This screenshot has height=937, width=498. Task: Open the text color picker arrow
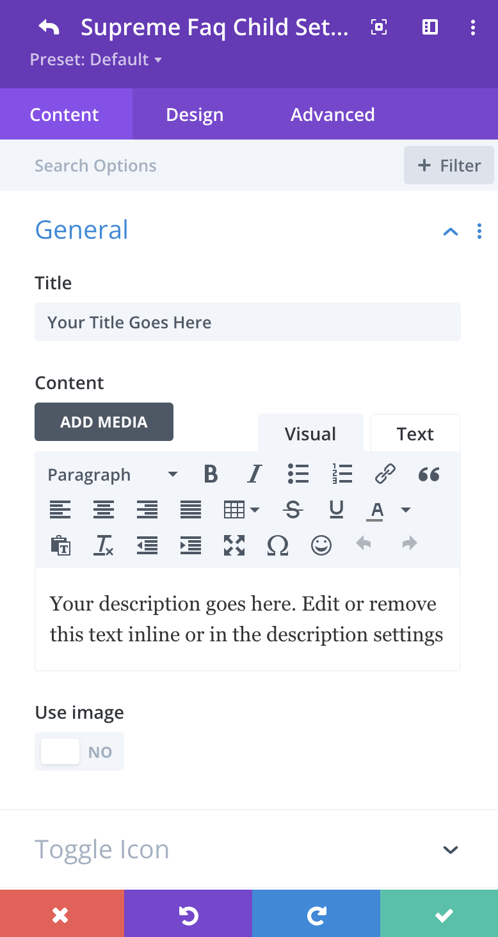click(405, 509)
